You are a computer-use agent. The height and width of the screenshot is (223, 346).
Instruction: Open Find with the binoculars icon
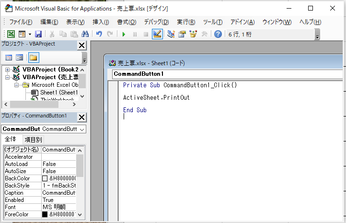(x=85, y=34)
